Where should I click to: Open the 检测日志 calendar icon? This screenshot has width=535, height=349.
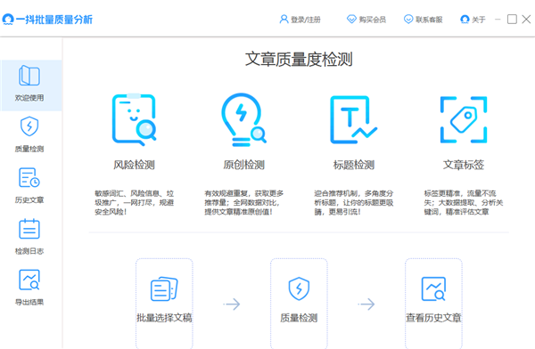coord(29,229)
